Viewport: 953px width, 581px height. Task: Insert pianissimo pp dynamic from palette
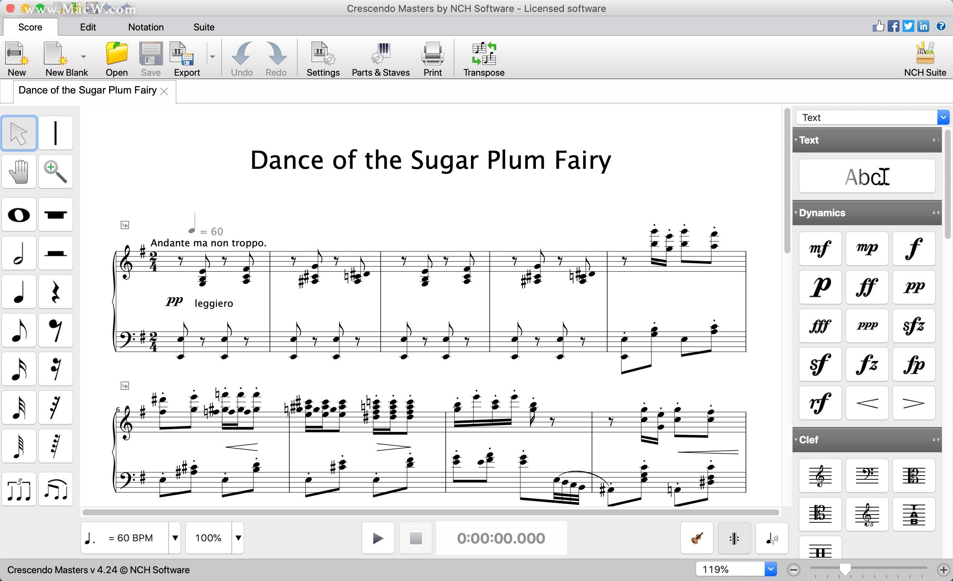pos(914,287)
